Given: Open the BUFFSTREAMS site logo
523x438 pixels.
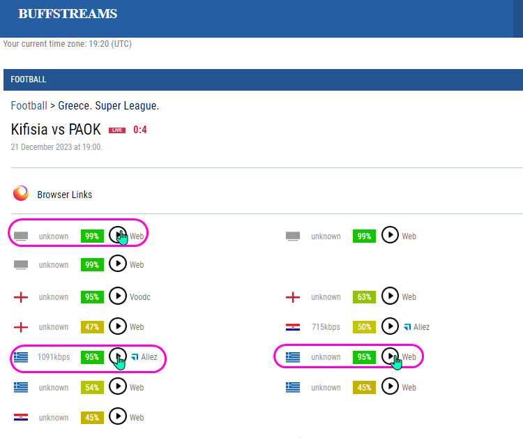Looking at the screenshot, I should tap(68, 14).
